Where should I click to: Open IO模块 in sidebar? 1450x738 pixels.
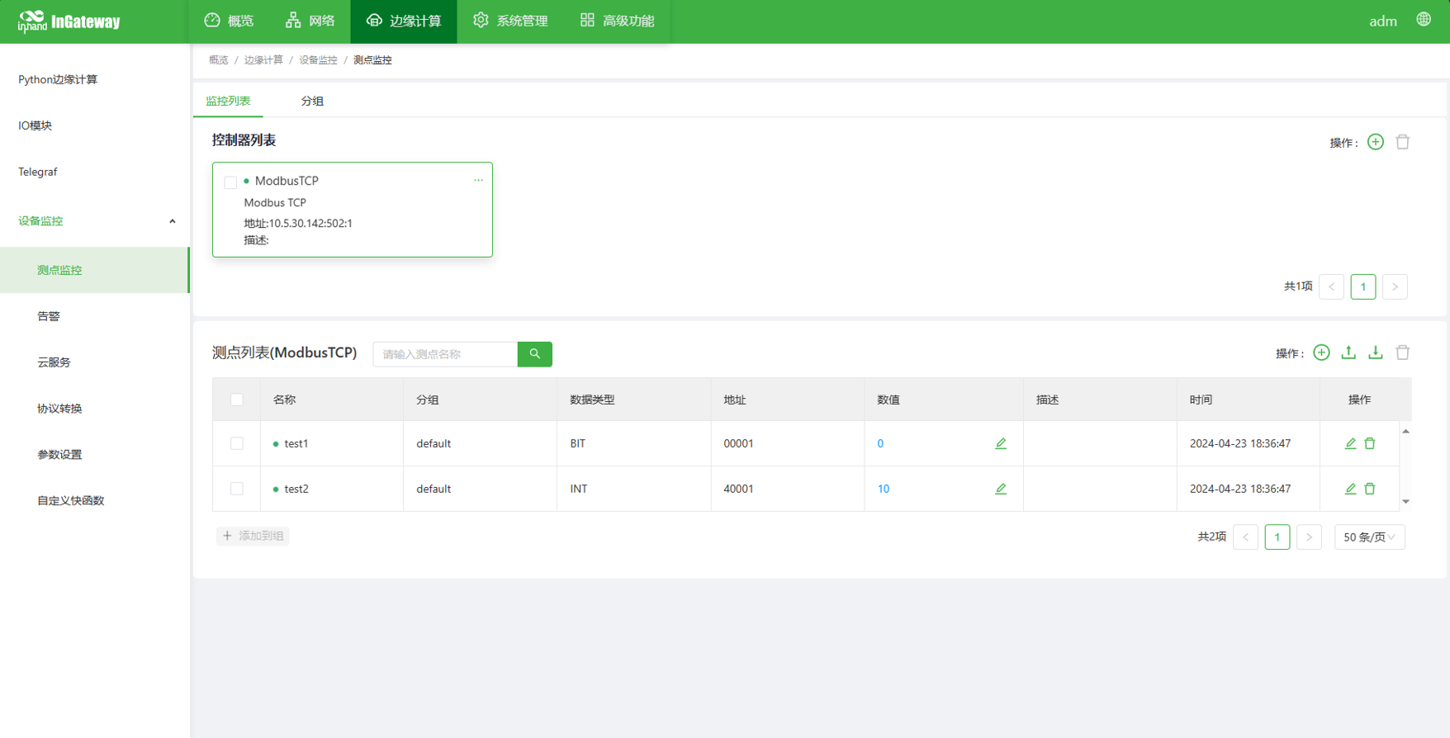tap(95, 125)
